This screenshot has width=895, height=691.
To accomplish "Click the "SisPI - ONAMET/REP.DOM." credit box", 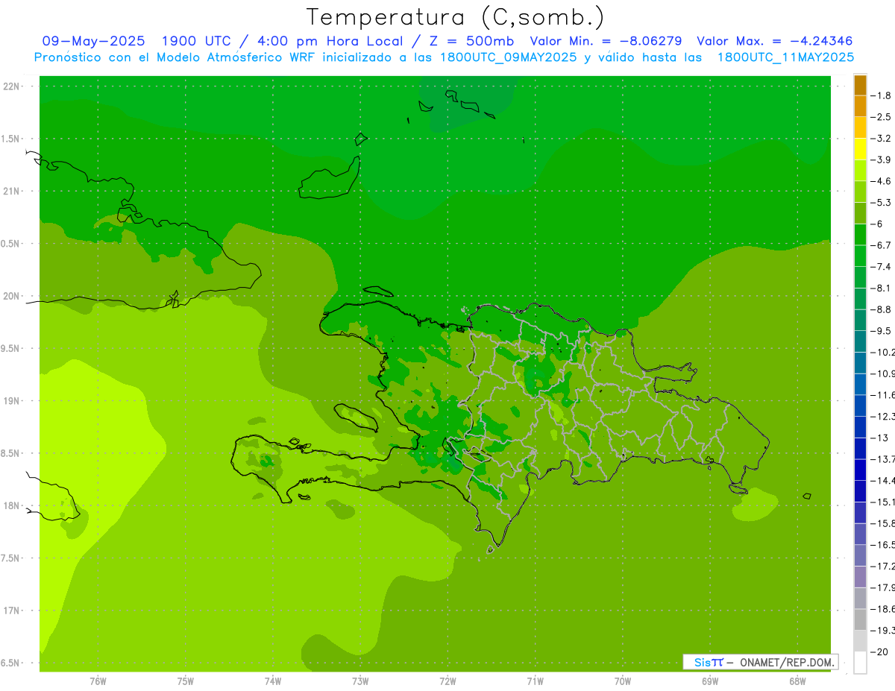I will (x=761, y=662).
